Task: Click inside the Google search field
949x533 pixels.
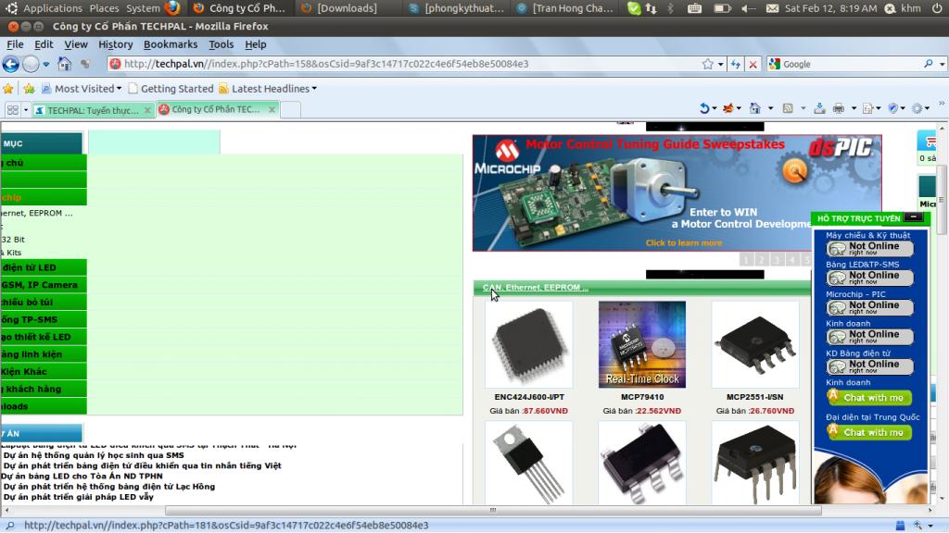Action: [852, 64]
